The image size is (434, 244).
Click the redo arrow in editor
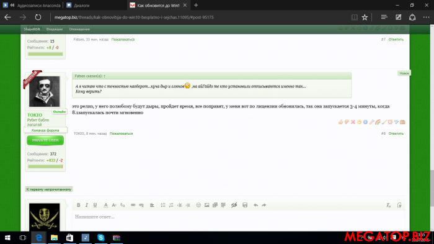(264, 205)
